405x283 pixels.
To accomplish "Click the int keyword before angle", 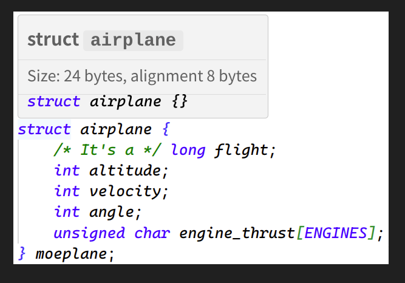I will click(x=67, y=212).
